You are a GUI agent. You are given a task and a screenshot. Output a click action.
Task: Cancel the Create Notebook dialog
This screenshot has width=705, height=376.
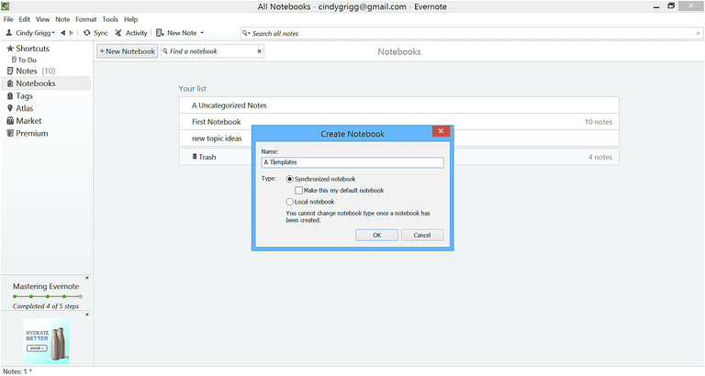click(x=422, y=235)
